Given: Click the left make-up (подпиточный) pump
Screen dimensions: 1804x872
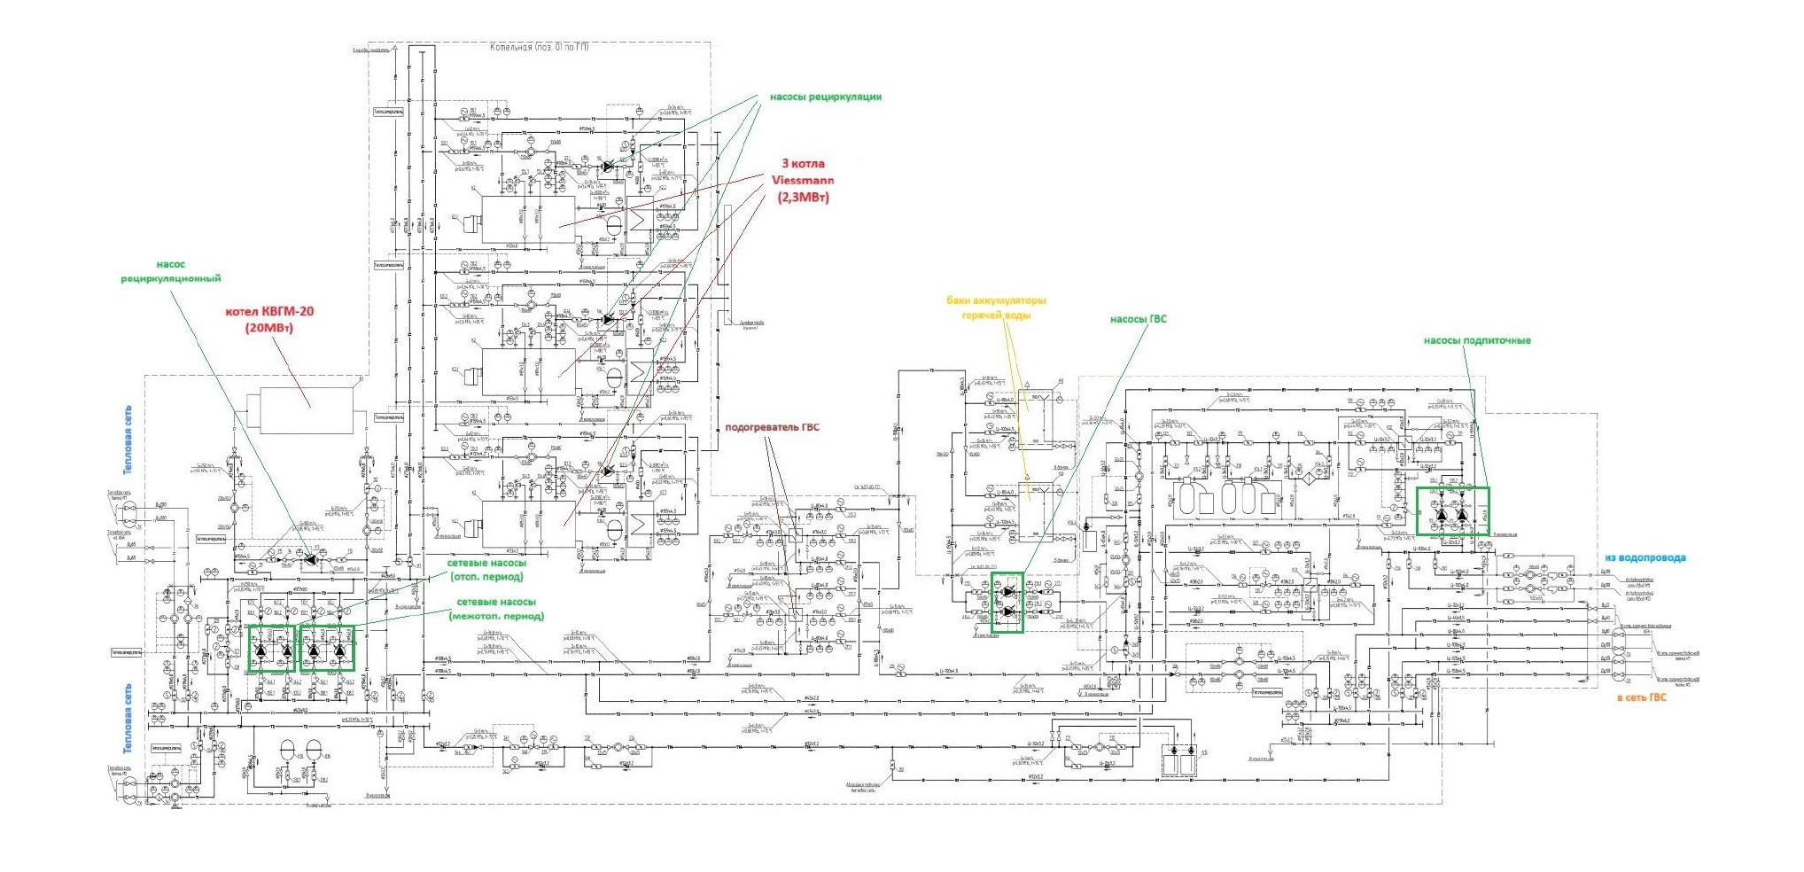Looking at the screenshot, I should click(1442, 515).
